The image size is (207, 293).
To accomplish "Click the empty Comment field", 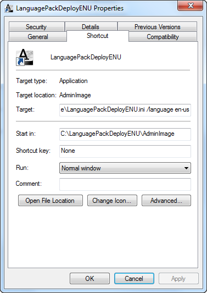I will 125,184.
